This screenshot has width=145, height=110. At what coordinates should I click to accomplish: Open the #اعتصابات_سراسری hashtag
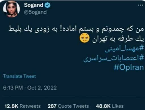tap(114, 59)
